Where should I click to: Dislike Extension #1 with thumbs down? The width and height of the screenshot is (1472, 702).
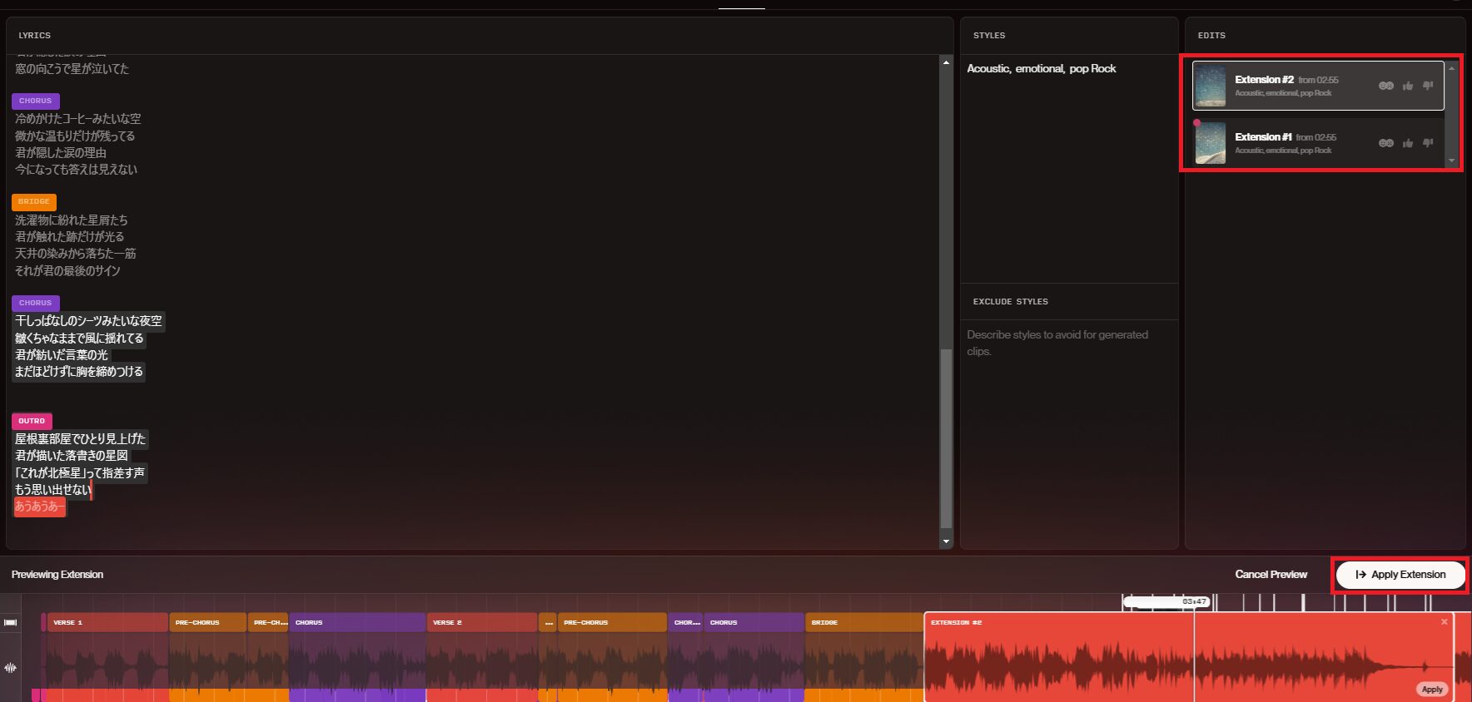1428,143
